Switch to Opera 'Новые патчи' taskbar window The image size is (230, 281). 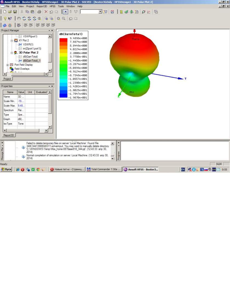pyautogui.click(x=67, y=169)
